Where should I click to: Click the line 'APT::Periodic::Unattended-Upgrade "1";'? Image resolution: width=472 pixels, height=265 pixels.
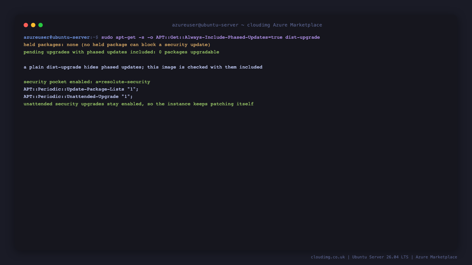(x=78, y=96)
